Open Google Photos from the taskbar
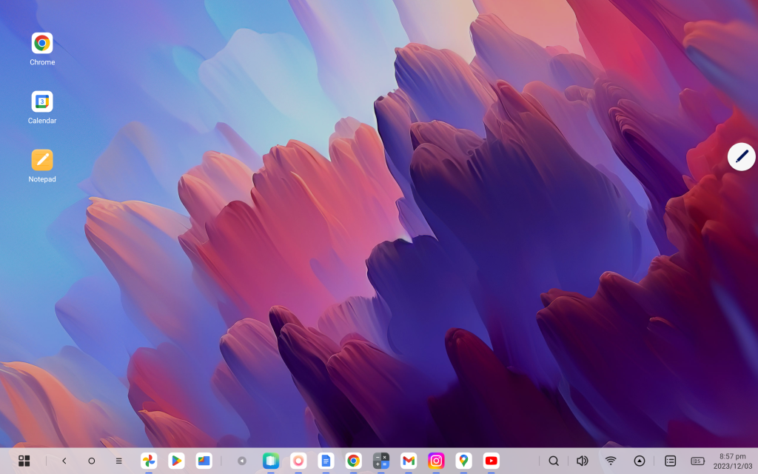The width and height of the screenshot is (758, 474). tap(149, 461)
